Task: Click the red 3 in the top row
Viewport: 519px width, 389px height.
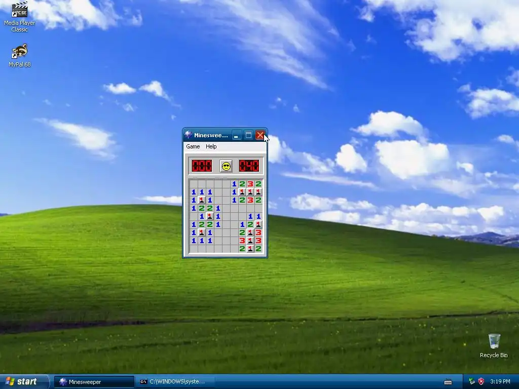Action: [250, 184]
